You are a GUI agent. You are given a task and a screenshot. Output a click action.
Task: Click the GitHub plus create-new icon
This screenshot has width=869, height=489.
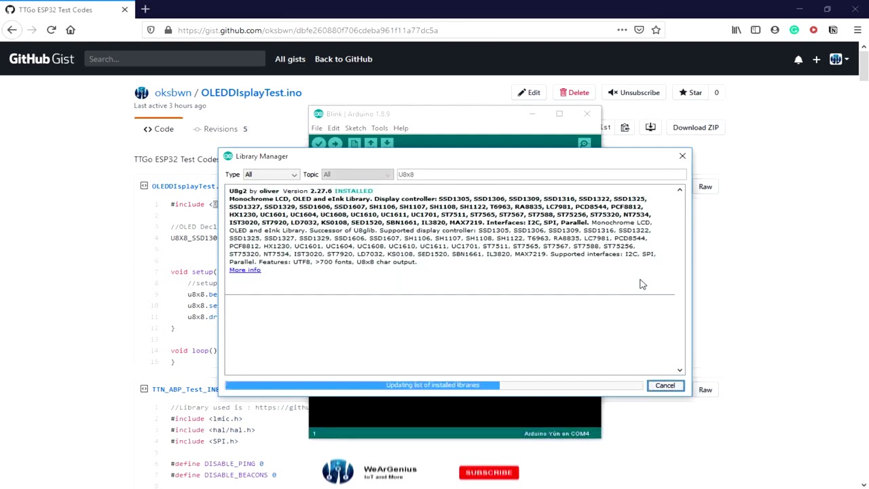pyautogui.click(x=817, y=59)
